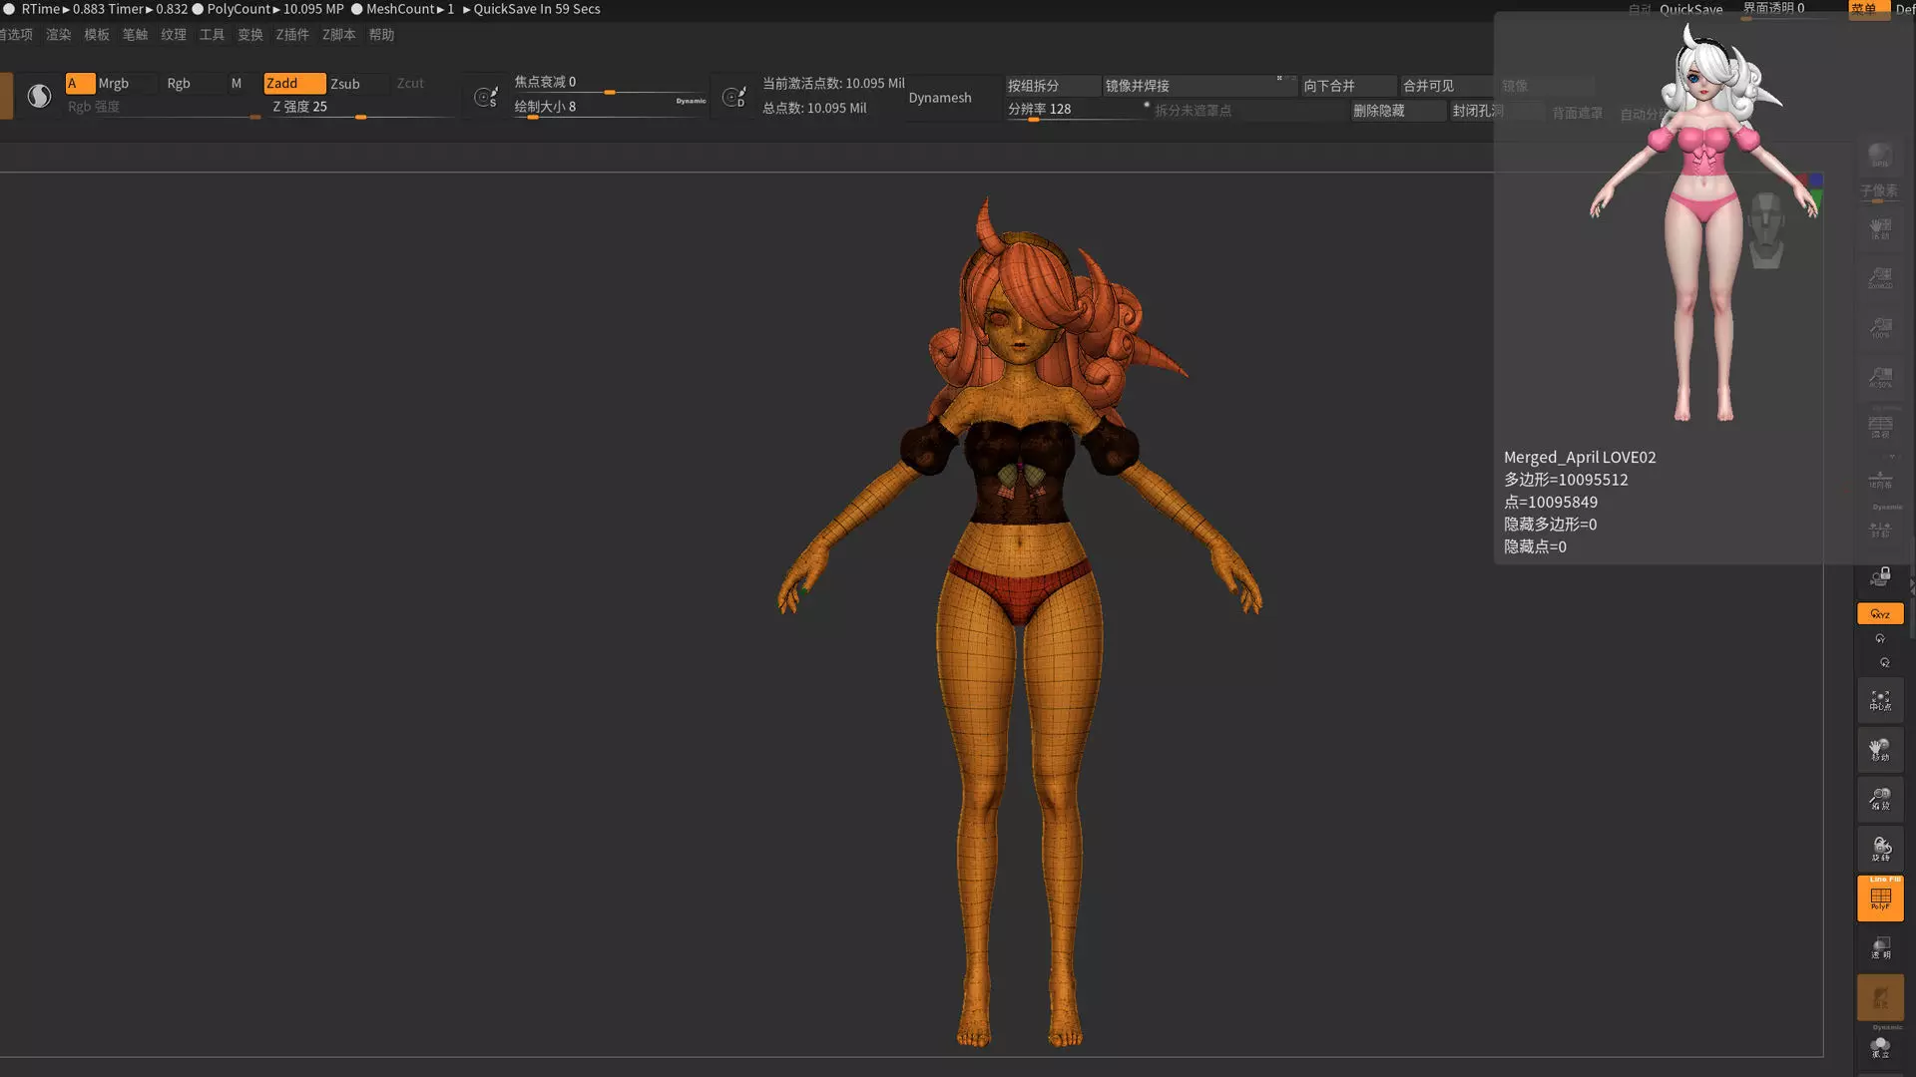Open the Z插件 plugin menu
Screen dimensions: 1916x1077
tap(292, 35)
